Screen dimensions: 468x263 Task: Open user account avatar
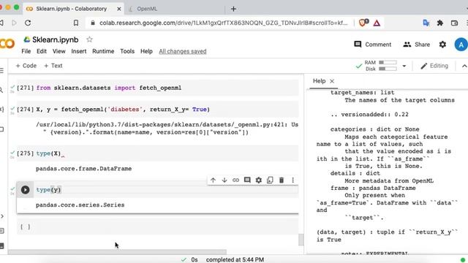(x=461, y=45)
